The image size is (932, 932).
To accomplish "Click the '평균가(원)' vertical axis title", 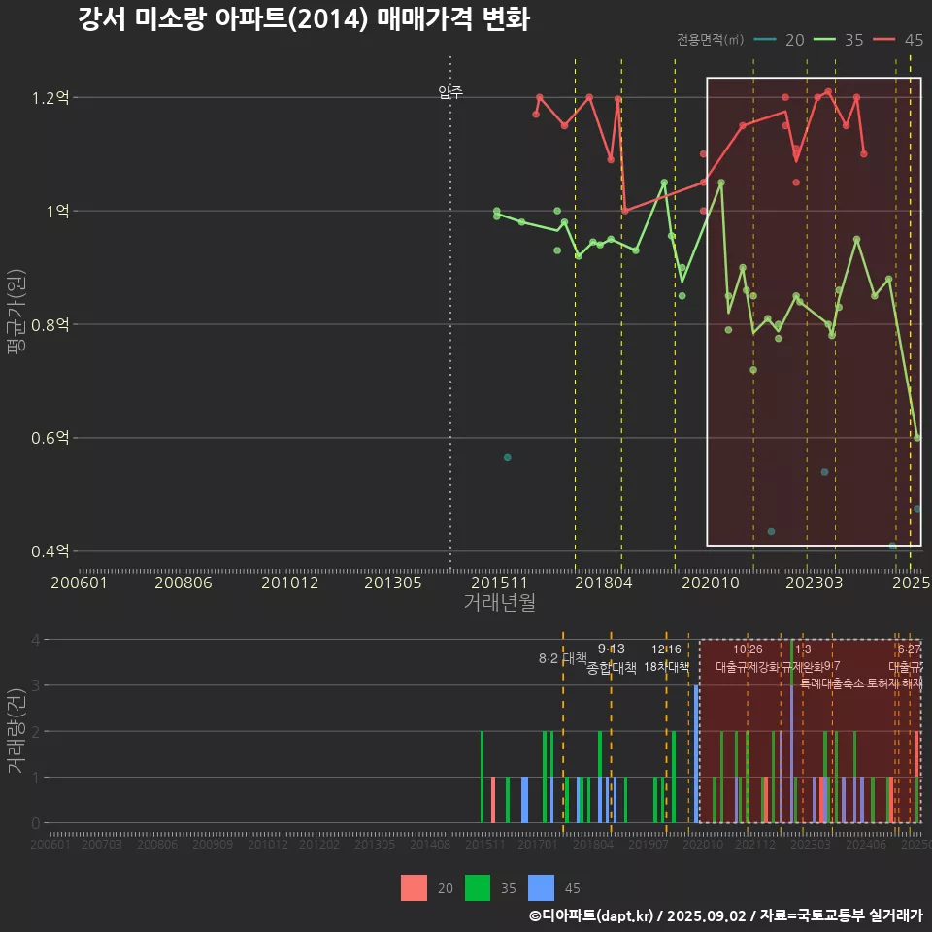I will pos(17,312).
